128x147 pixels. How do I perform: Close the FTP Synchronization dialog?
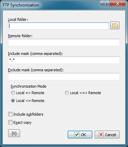click(x=117, y=4)
